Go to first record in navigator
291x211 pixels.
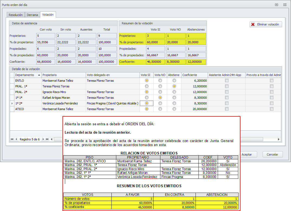12,139
